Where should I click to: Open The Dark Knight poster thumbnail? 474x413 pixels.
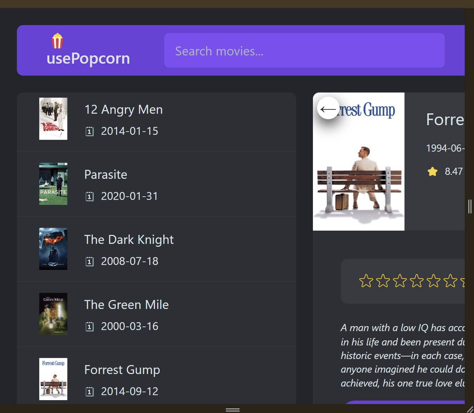pos(53,249)
